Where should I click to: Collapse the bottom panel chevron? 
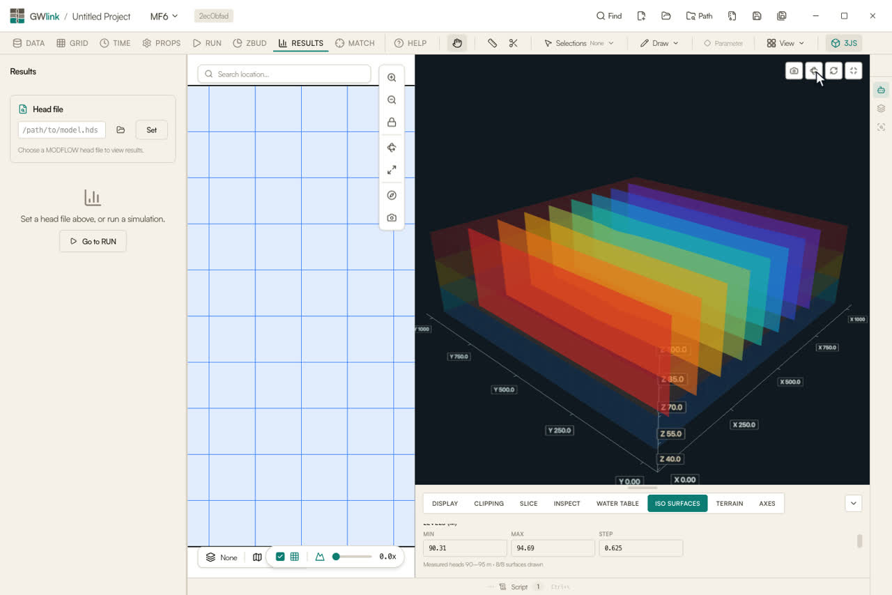click(x=854, y=503)
